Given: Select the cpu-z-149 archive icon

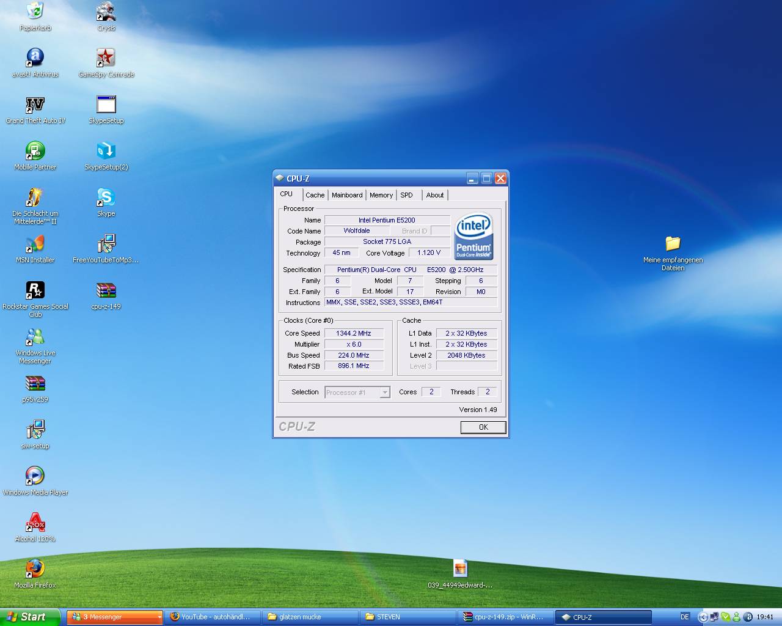Looking at the screenshot, I should point(106,290).
